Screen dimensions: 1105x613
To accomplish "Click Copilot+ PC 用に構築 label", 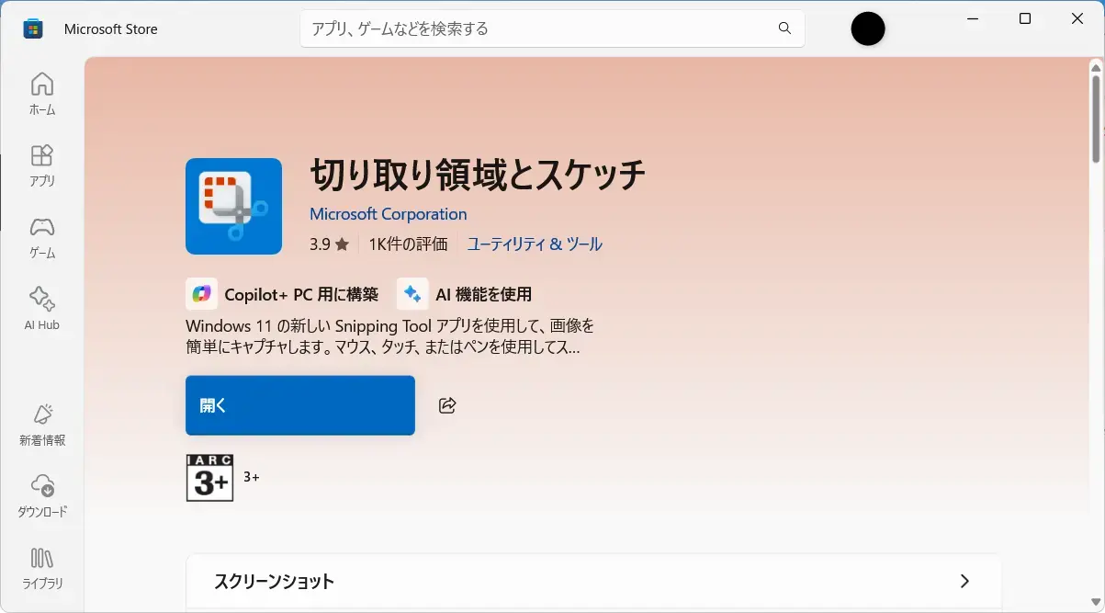I will point(301,294).
